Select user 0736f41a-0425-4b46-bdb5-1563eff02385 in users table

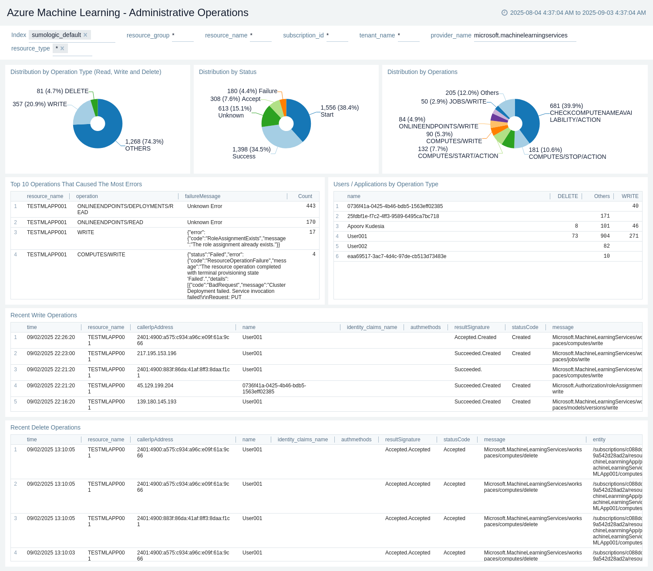point(395,206)
